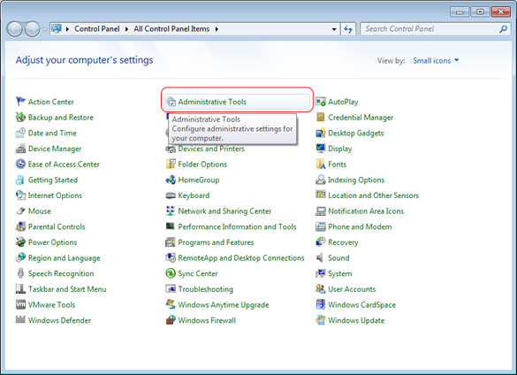517x375 pixels.
Task: Click the User Accounts icon
Action: click(321, 289)
